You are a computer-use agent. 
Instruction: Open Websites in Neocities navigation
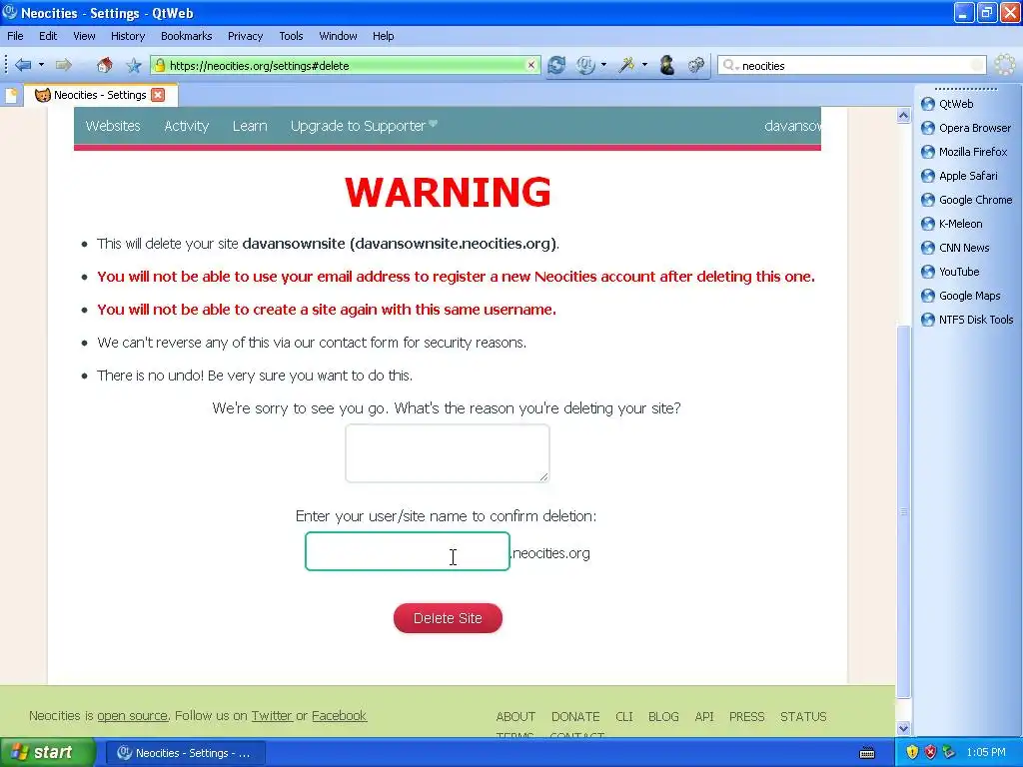coord(113,126)
